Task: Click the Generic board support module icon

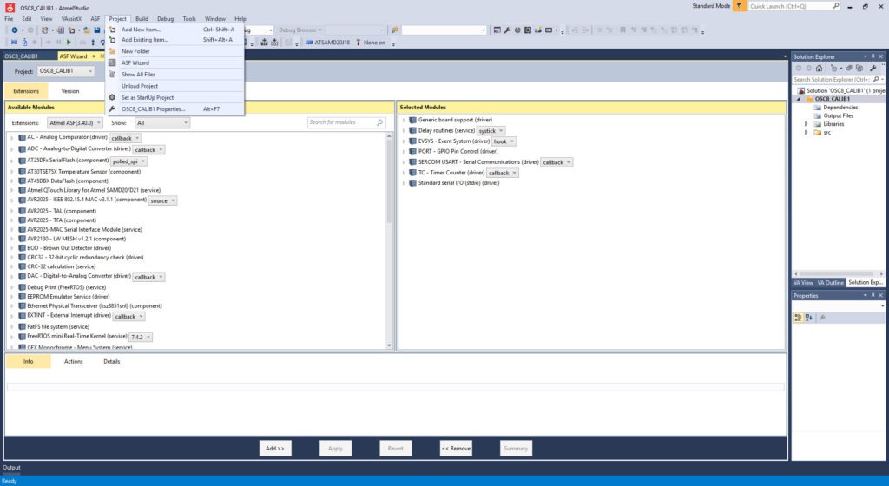Action: click(x=412, y=120)
